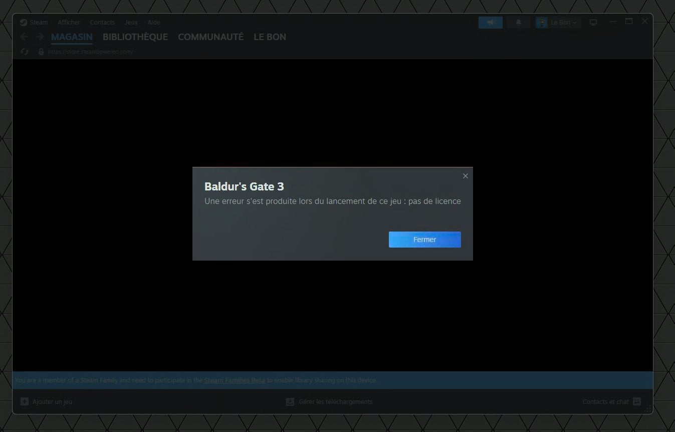Go back with the left arrow

tap(24, 37)
